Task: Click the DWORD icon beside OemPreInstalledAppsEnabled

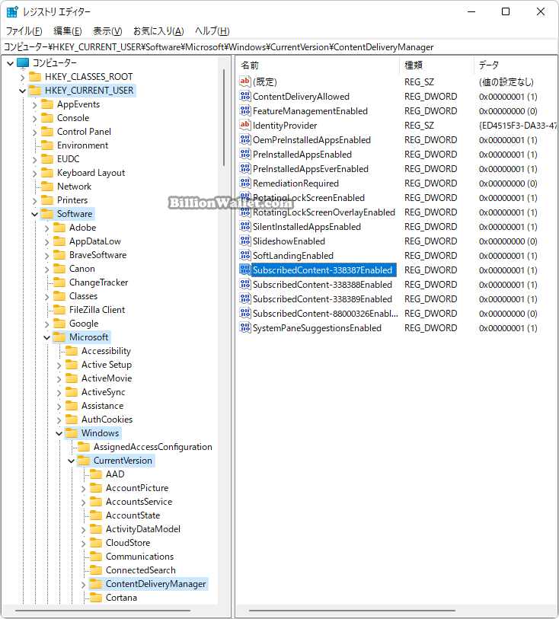Action: (244, 139)
